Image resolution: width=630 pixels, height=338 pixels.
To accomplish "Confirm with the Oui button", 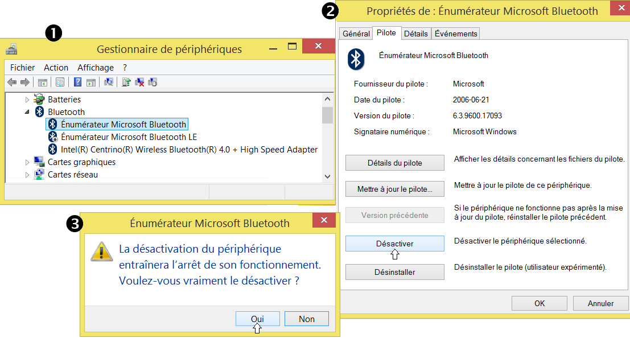I will point(257,319).
